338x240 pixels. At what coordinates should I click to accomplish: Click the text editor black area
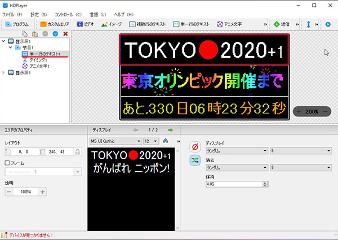[x=131, y=189]
